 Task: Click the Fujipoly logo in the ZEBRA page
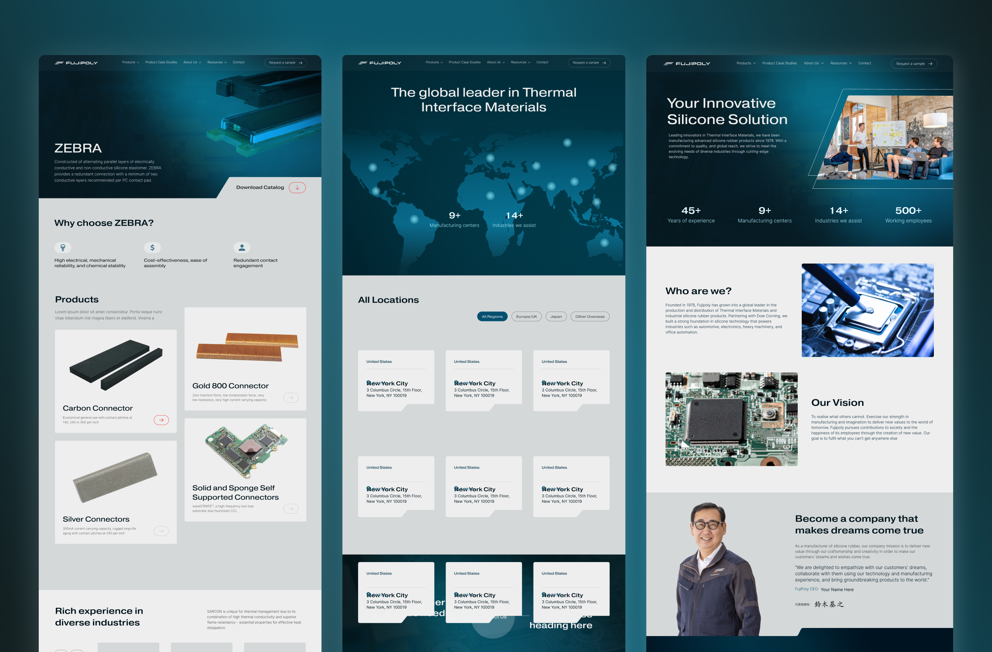(76, 63)
